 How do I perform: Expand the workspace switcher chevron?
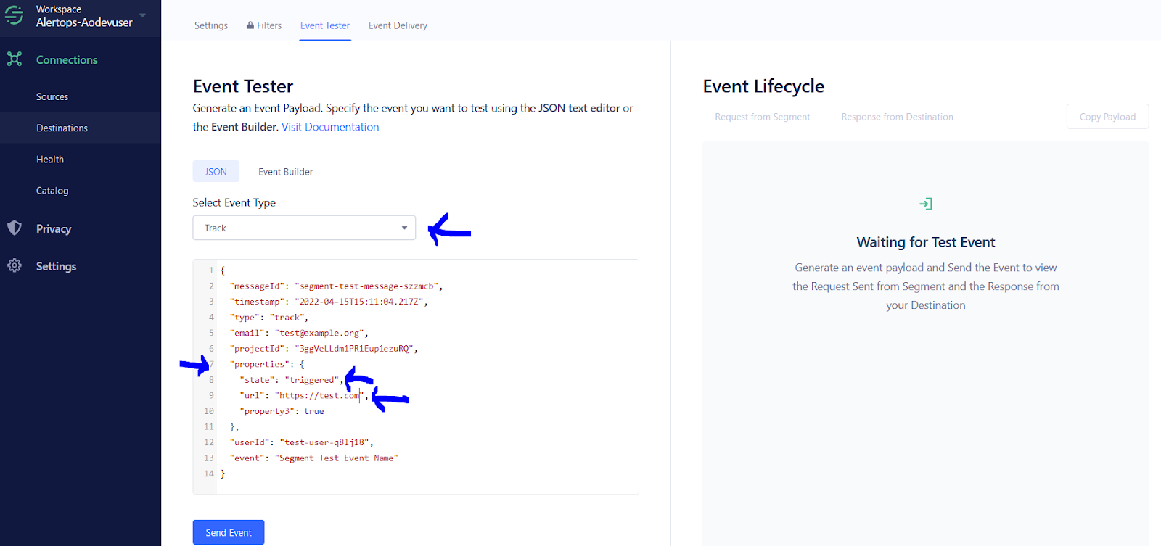(143, 15)
